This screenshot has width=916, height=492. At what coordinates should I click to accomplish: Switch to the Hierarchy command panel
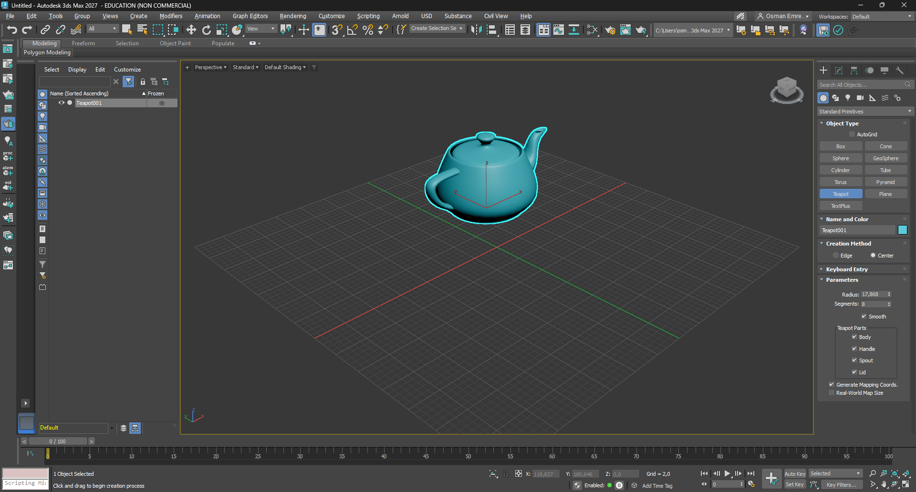(x=854, y=71)
